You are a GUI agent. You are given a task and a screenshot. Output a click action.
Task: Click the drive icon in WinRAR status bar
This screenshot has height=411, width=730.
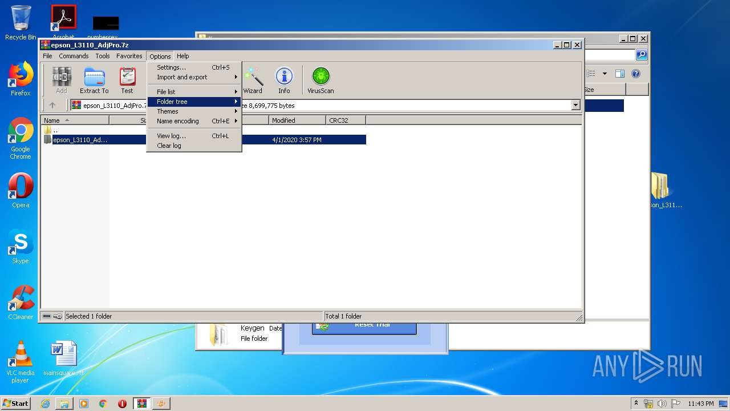(47, 316)
